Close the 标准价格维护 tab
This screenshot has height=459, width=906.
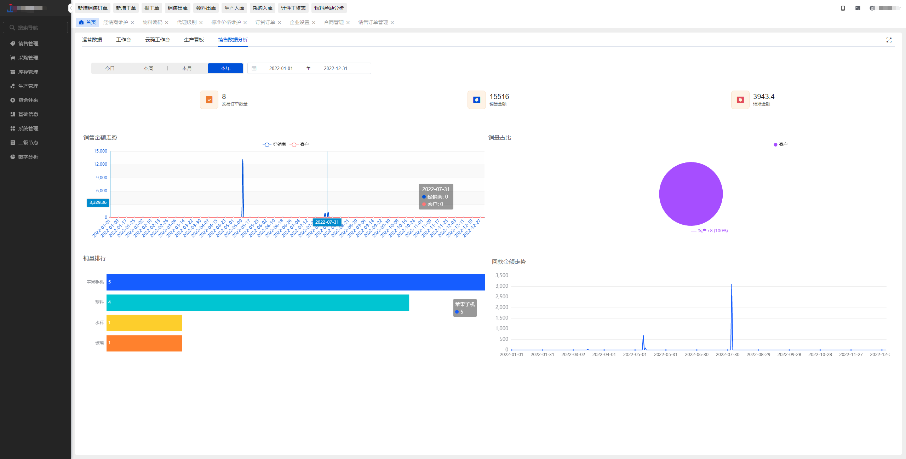tap(245, 23)
